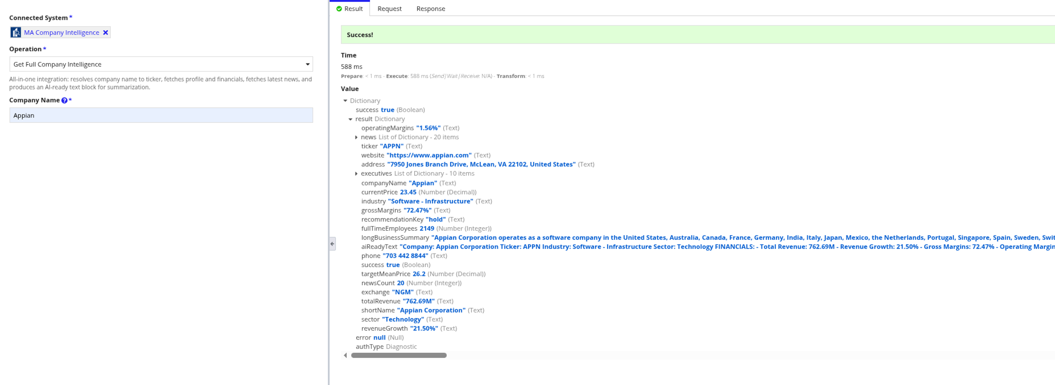Collapse the side panel with arrow handle

(332, 244)
